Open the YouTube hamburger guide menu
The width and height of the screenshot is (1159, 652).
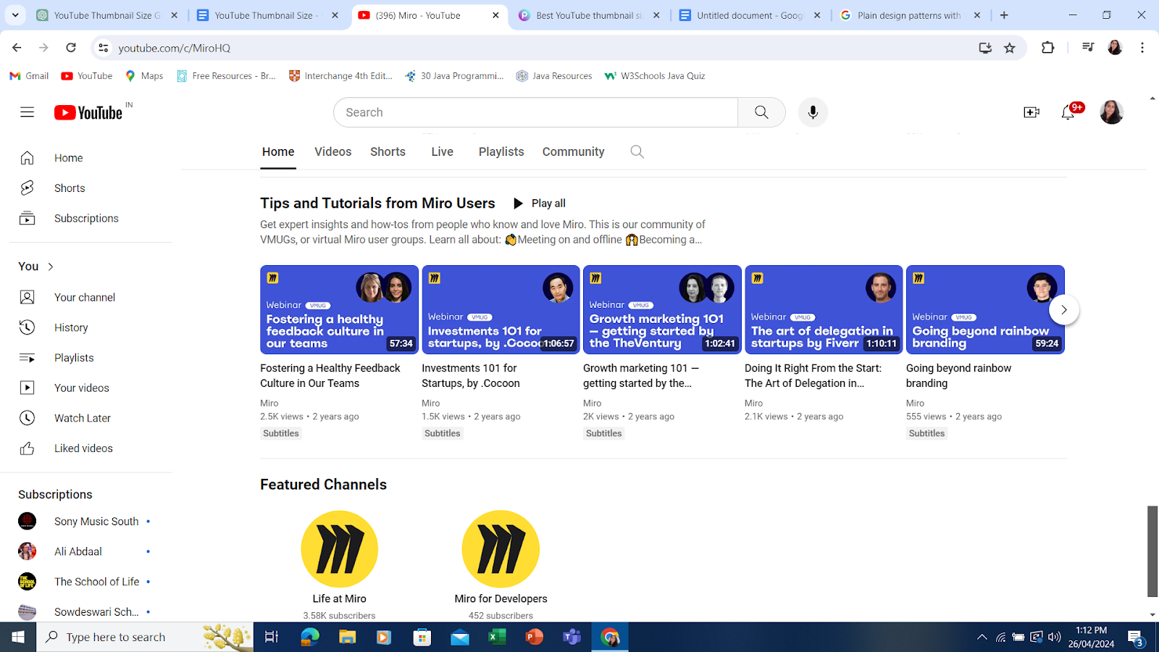tap(27, 112)
